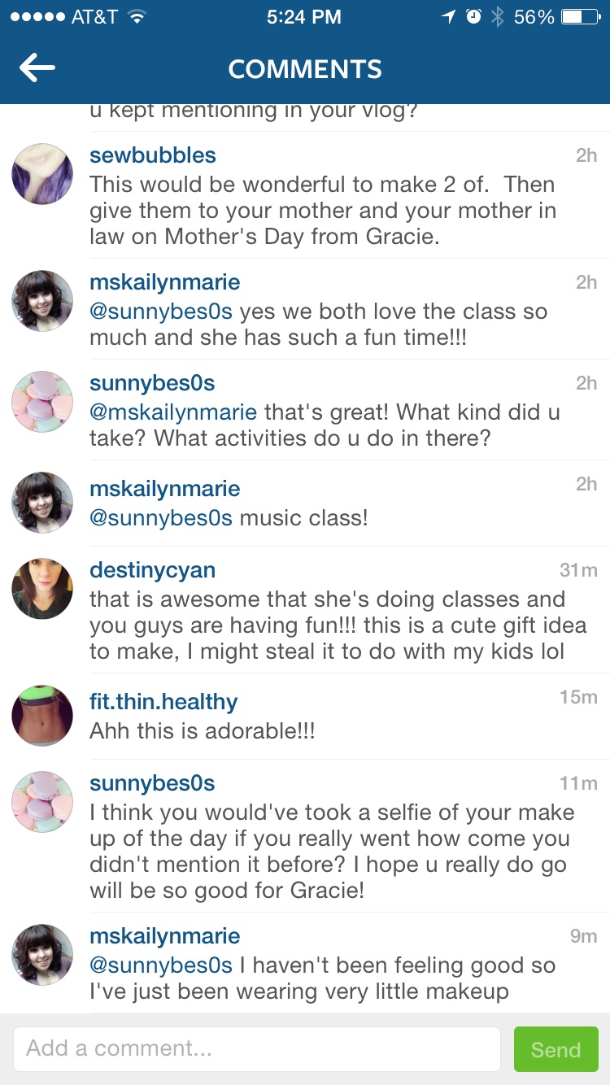Tap the alarm clock status icon
Image resolution: width=610 pixels, height=1085 pixels.
tap(473, 17)
